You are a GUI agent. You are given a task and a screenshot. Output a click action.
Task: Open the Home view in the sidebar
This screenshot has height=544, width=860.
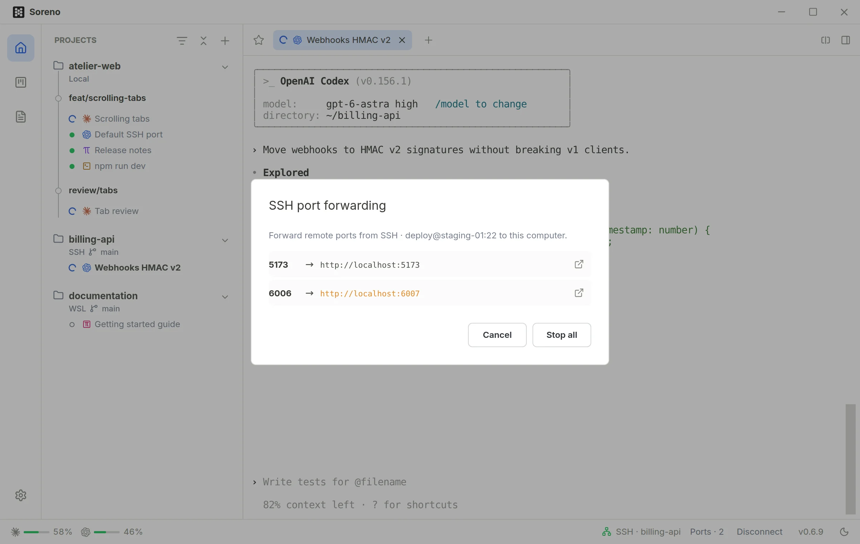pos(21,48)
